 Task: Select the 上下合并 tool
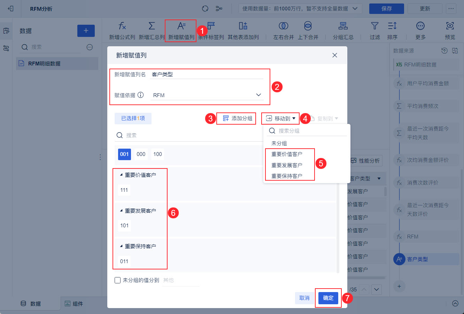(x=308, y=31)
